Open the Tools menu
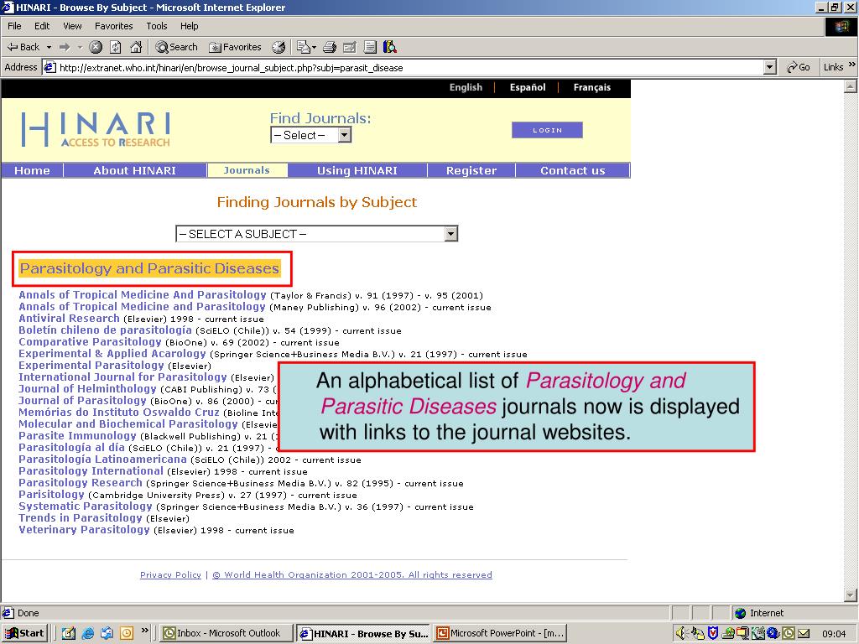This screenshot has width=859, height=644. [157, 26]
